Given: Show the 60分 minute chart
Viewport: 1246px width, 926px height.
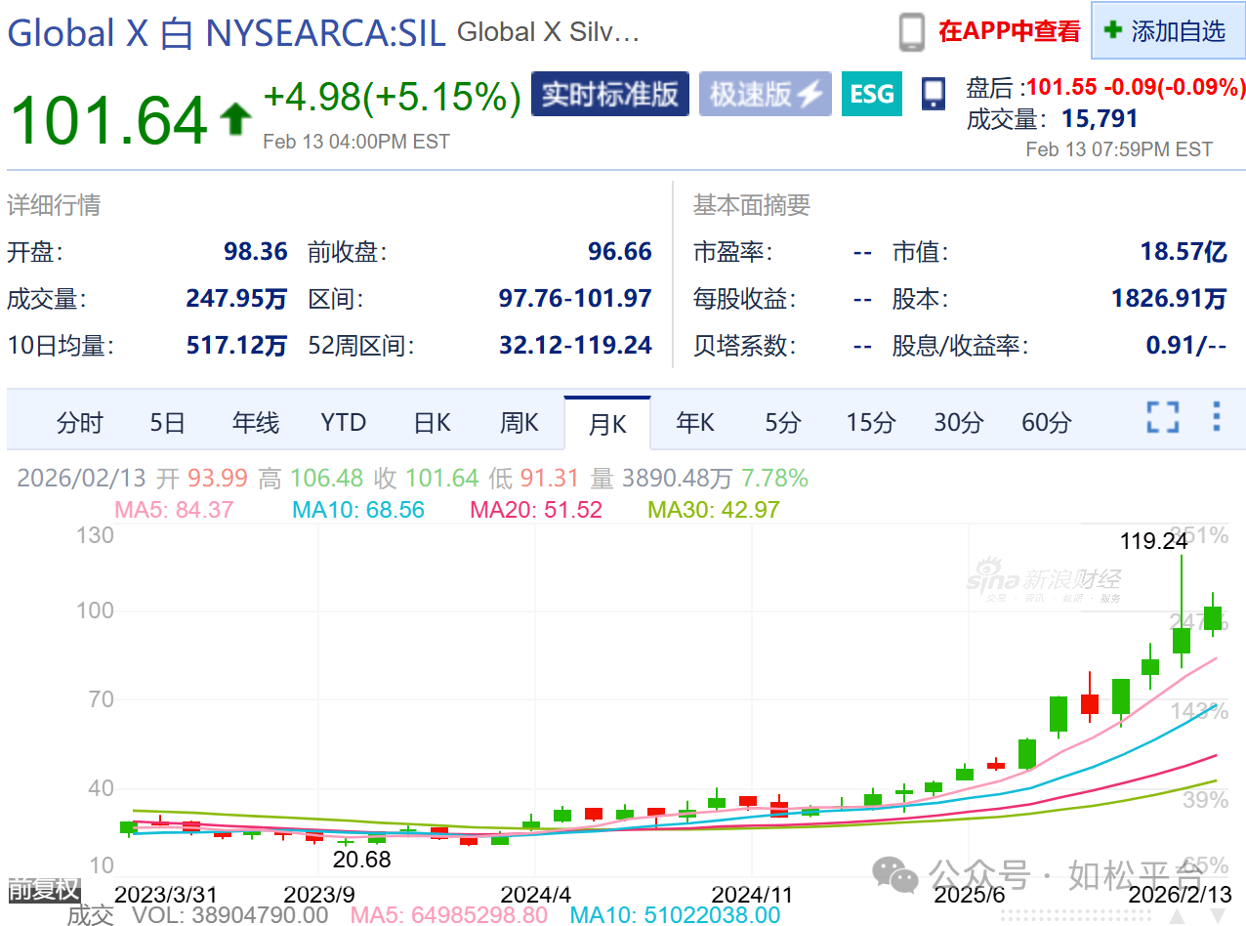Looking at the screenshot, I should coord(1046,423).
